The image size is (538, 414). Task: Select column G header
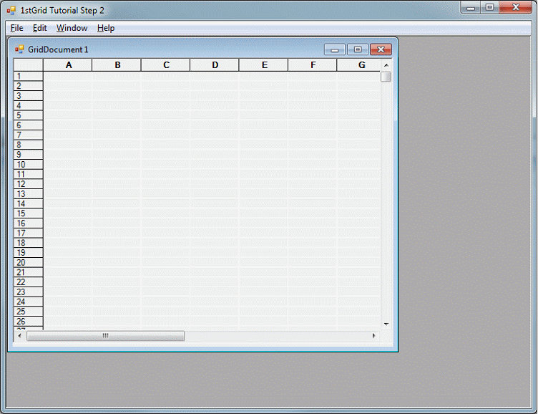tap(359, 65)
